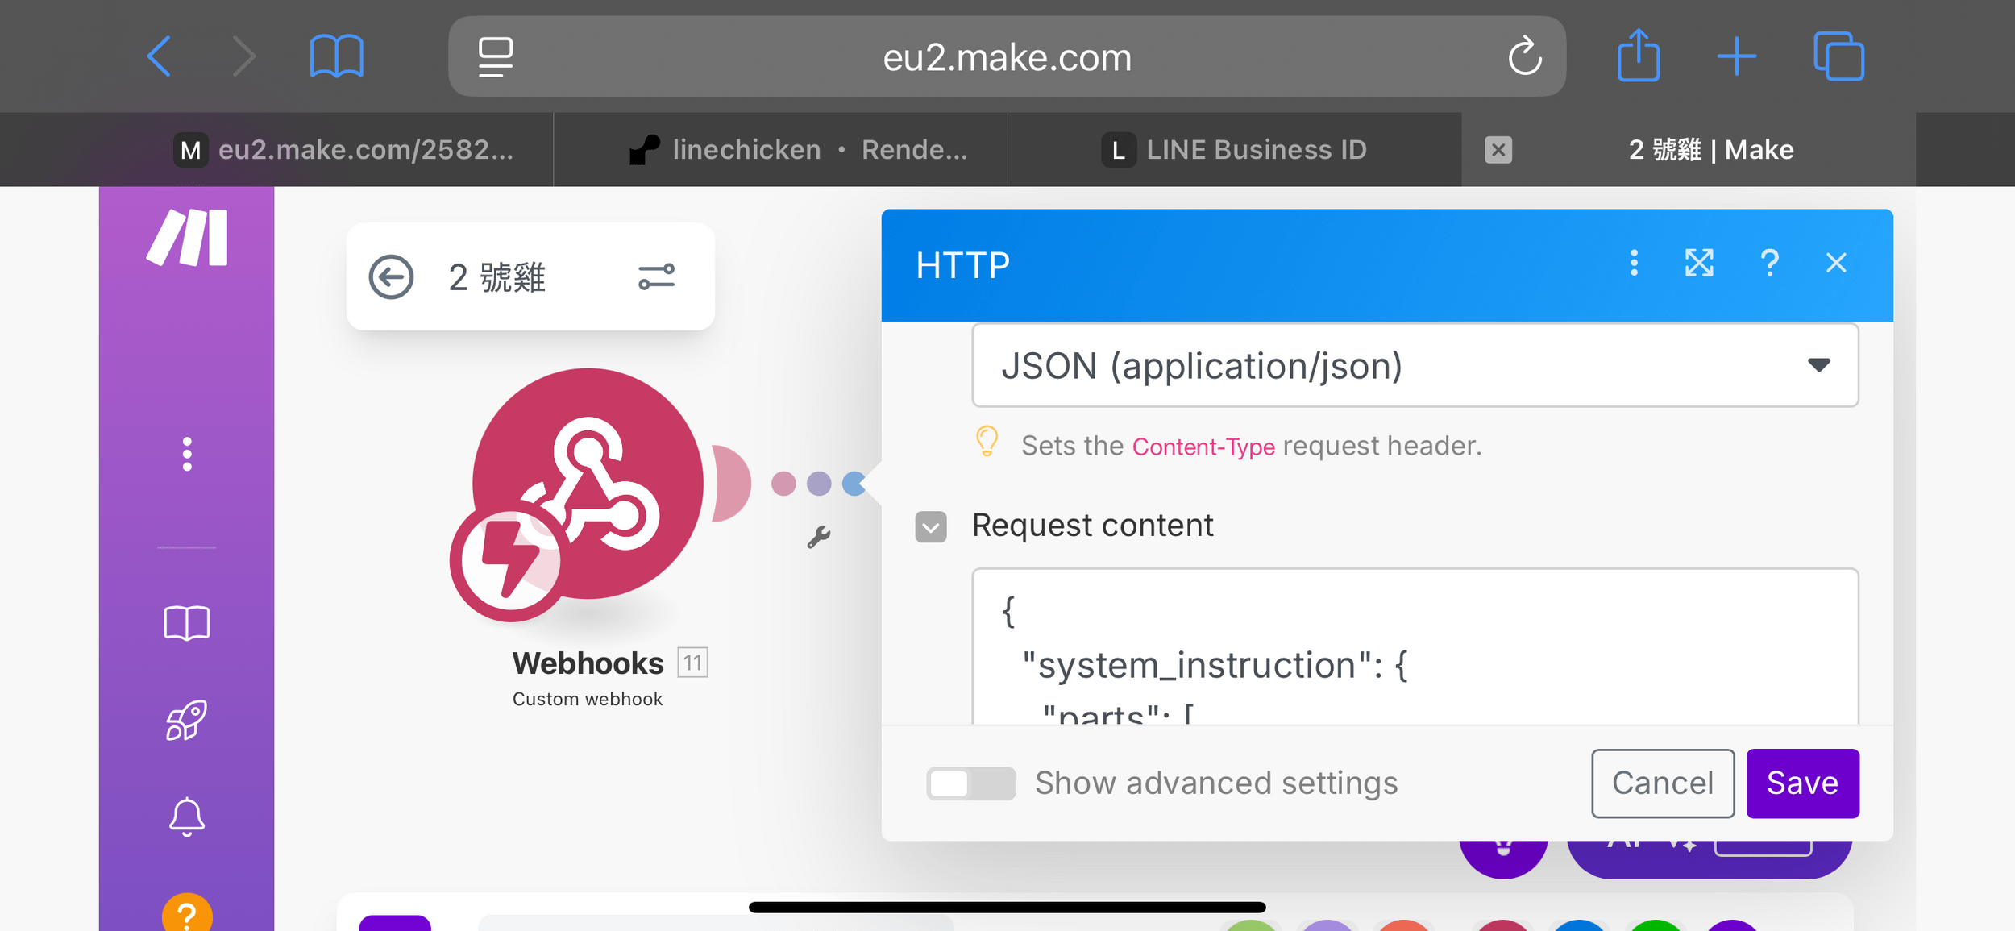Open the scenario settings sliders icon
This screenshot has height=931, width=2015.
(656, 277)
